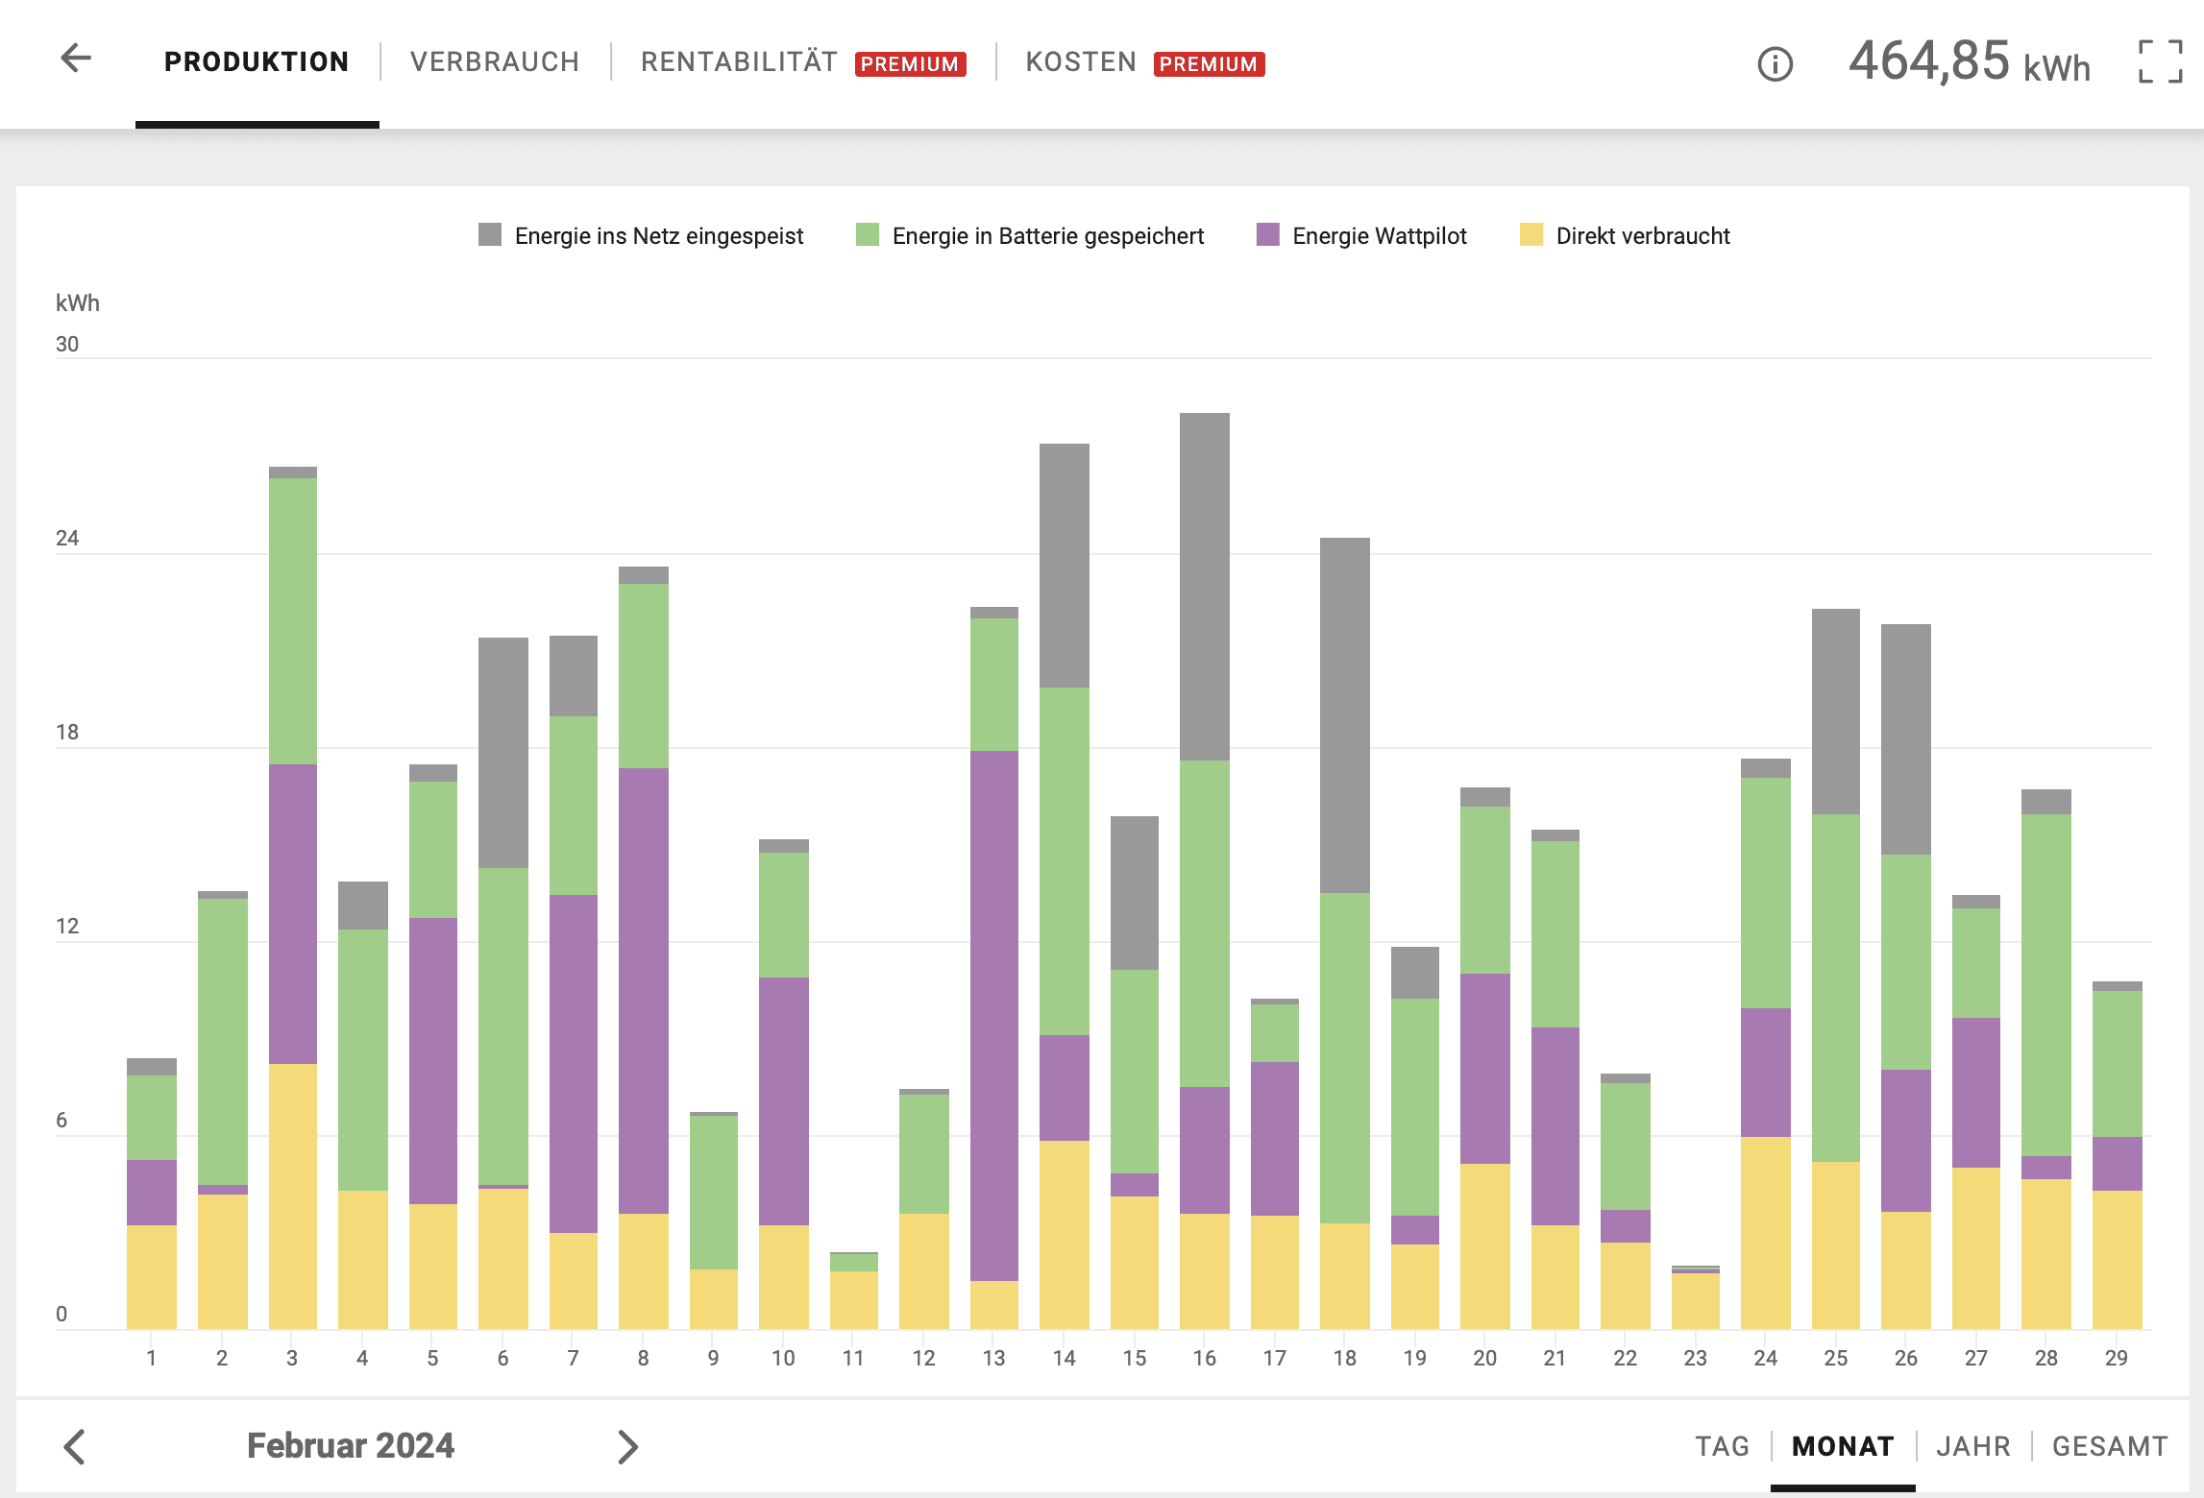Open the Rentabilität premium tab

coord(803,62)
